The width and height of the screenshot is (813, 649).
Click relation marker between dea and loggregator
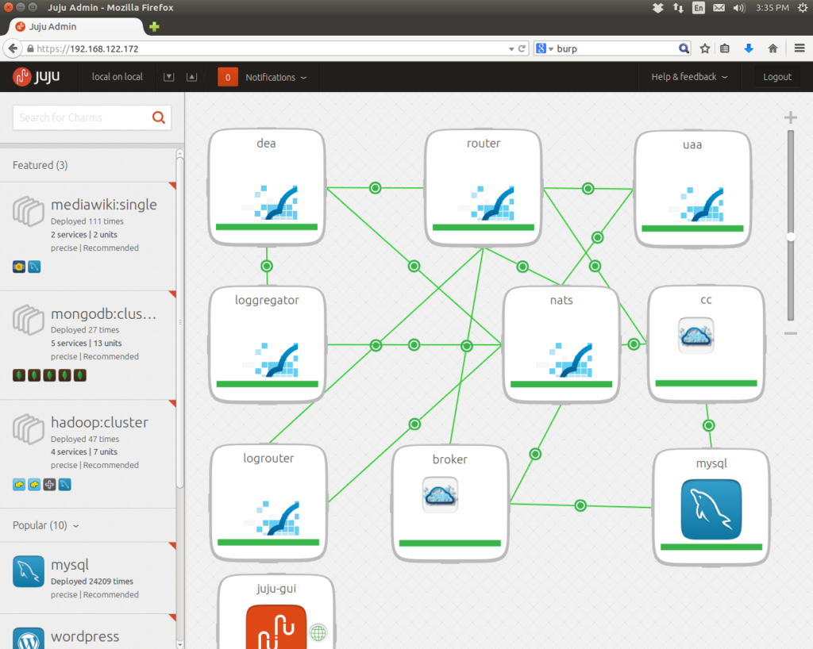click(267, 267)
